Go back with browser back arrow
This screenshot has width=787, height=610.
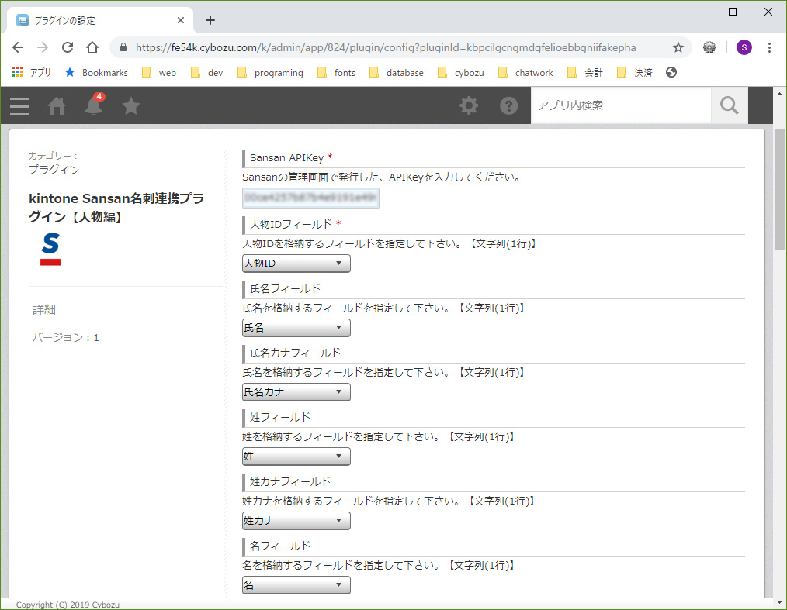tap(18, 47)
